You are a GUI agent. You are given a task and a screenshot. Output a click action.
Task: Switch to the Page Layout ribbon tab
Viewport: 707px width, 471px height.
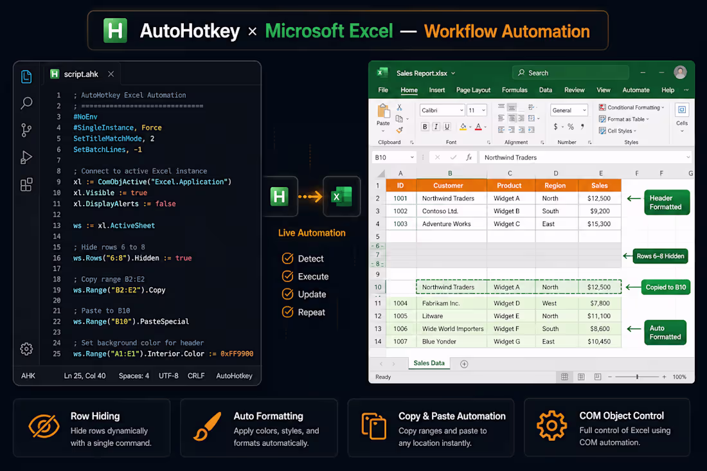[474, 90]
